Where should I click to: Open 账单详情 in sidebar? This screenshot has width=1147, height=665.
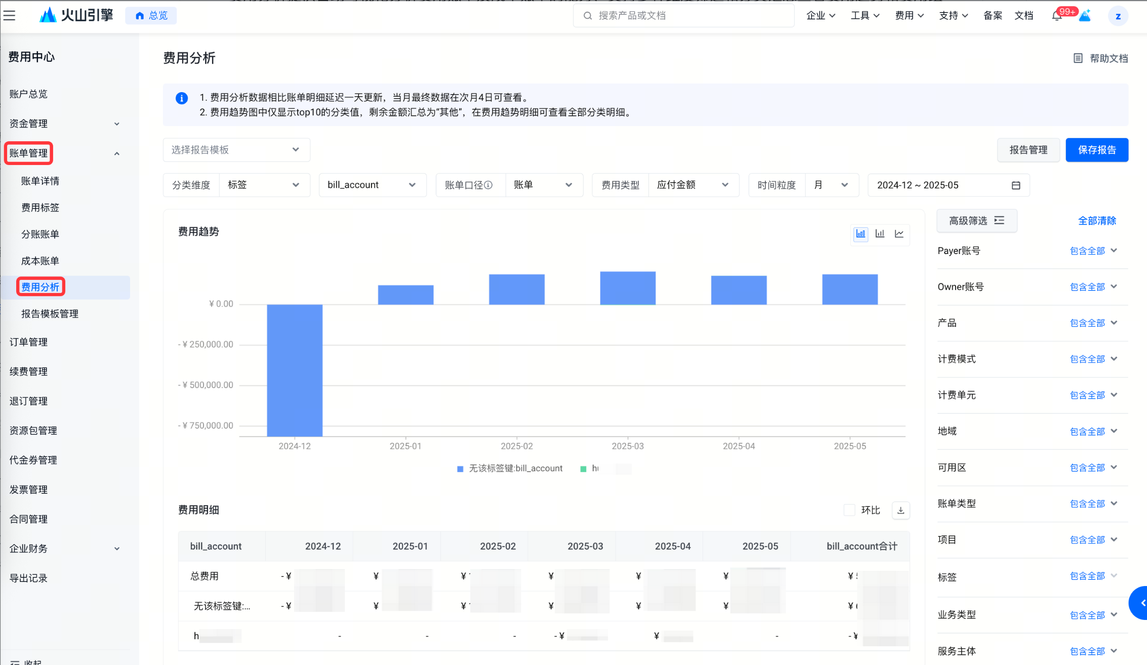[x=40, y=181]
